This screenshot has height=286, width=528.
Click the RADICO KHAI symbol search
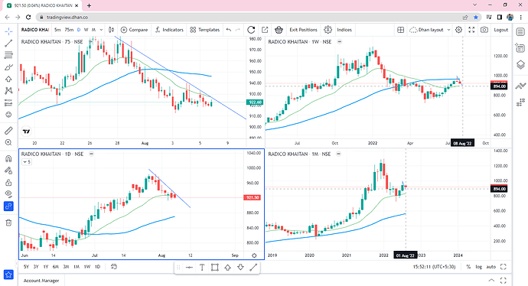click(34, 30)
